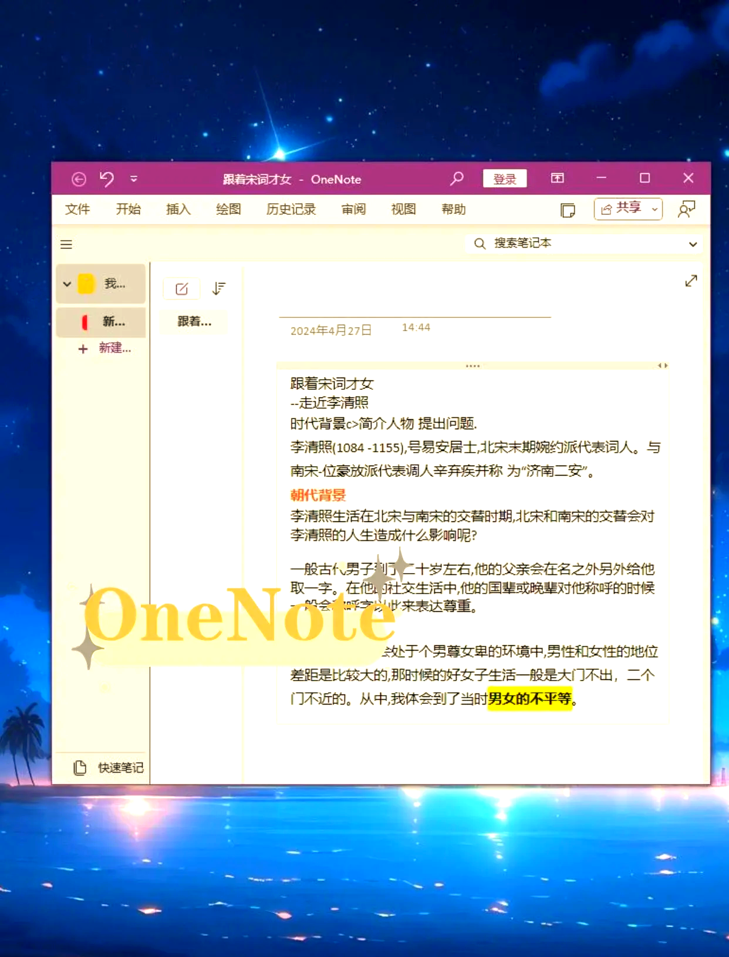Open the 历史记录 tab
The width and height of the screenshot is (729, 957).
[291, 210]
